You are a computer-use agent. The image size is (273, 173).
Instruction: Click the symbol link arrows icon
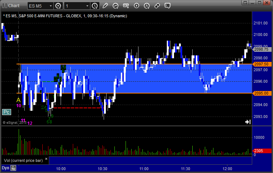tap(157, 6)
